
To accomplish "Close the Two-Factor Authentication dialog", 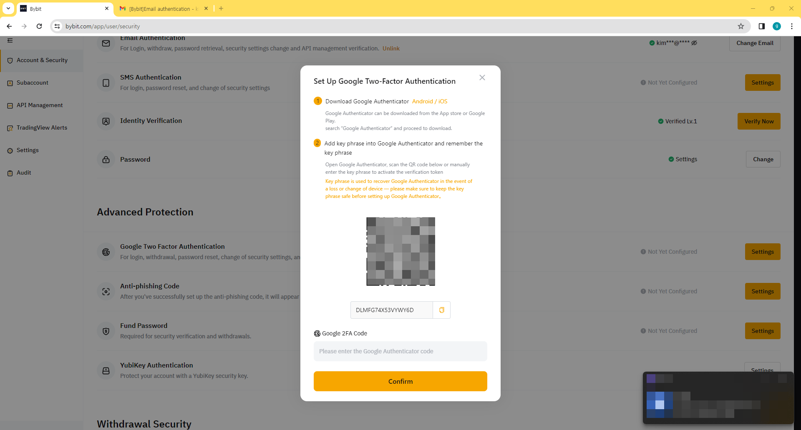I will (482, 77).
